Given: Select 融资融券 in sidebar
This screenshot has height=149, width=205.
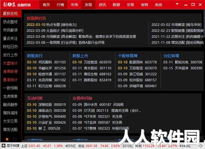Looking at the screenshot, I should 10,105.
